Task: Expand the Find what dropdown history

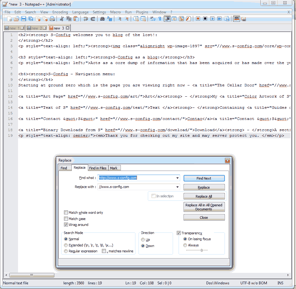Action: [x=177, y=178]
